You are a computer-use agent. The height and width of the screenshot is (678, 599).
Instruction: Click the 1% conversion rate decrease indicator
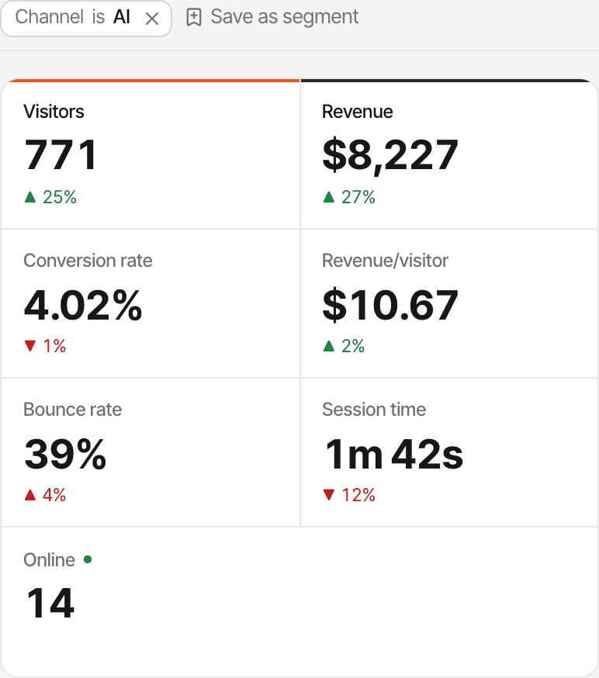(x=45, y=346)
